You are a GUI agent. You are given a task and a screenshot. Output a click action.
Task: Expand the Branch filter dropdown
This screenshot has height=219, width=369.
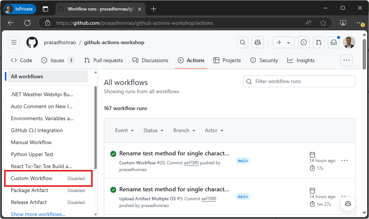pyautogui.click(x=184, y=130)
